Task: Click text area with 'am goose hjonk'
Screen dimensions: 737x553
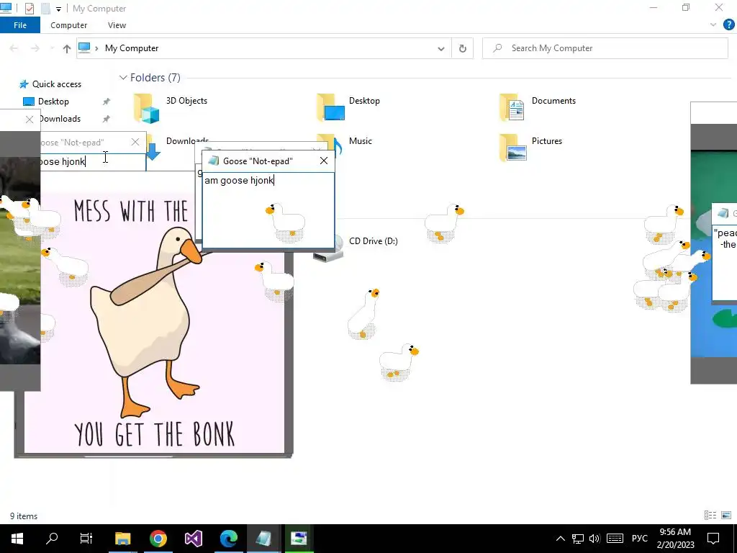Action: 268,210
